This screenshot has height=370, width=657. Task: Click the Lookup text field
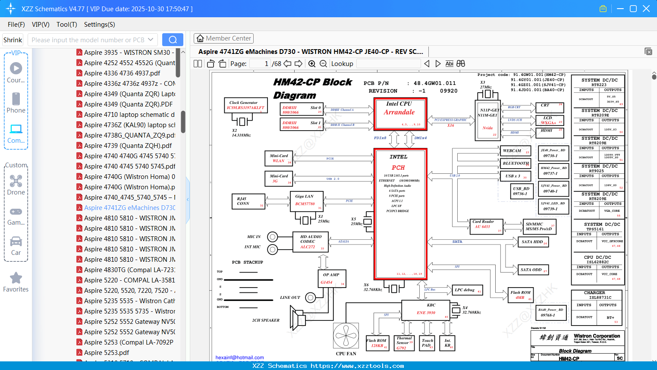click(388, 64)
